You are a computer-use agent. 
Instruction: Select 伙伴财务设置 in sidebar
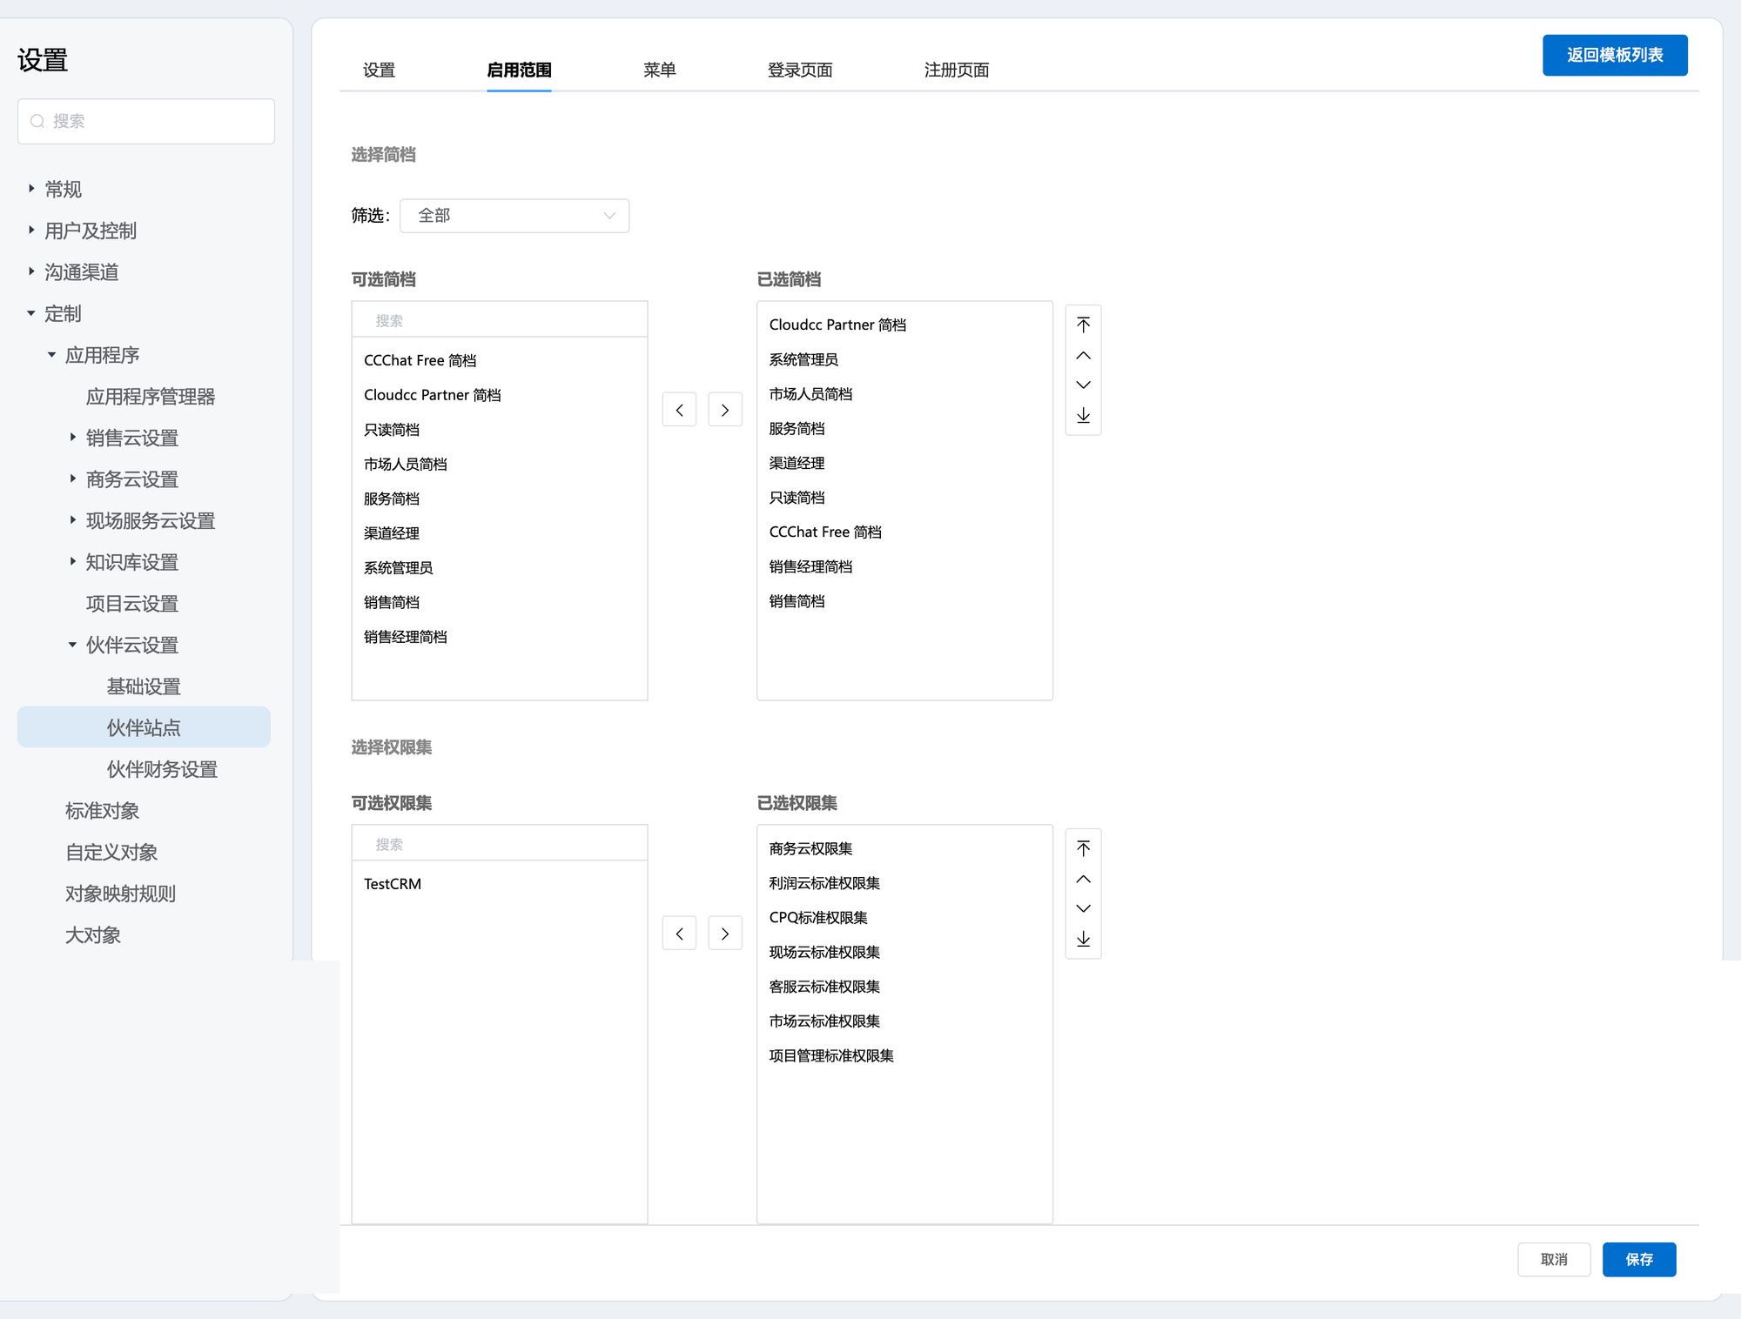point(162,769)
